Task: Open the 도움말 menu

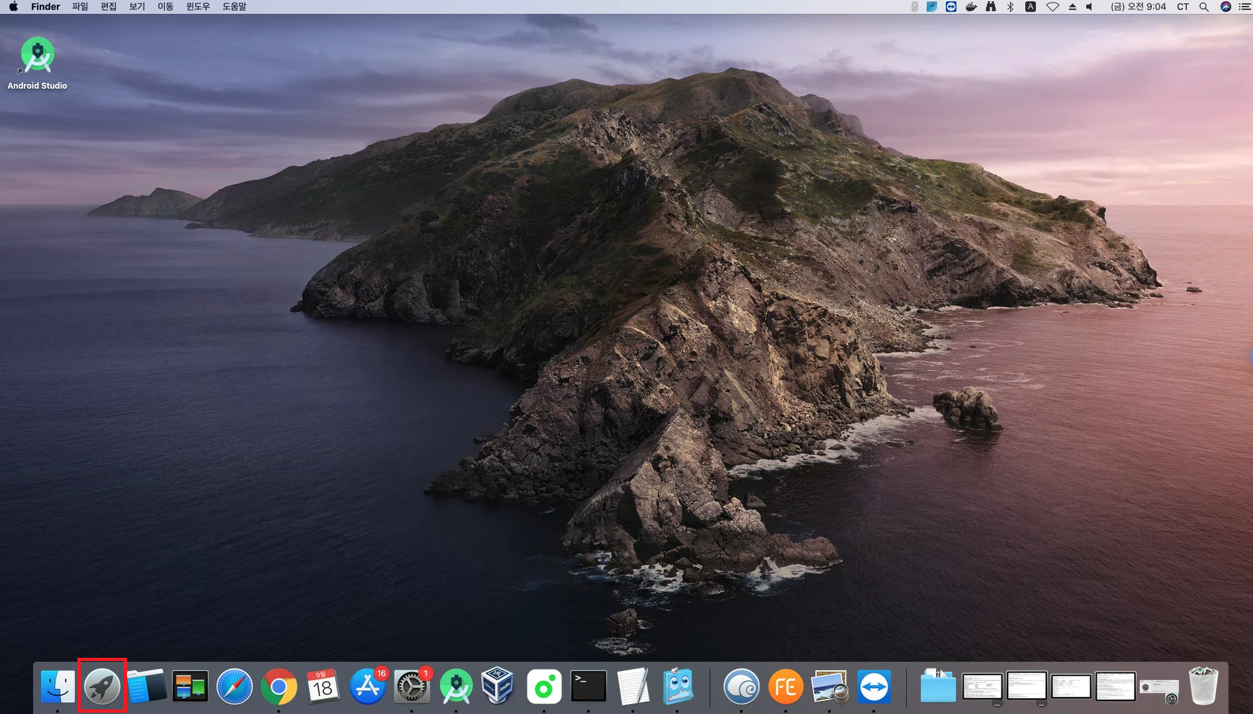Action: click(234, 7)
